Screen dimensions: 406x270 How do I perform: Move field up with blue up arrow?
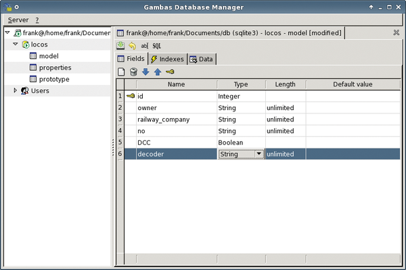click(x=157, y=72)
